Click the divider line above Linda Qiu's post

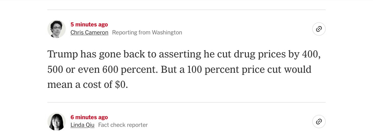186,102
